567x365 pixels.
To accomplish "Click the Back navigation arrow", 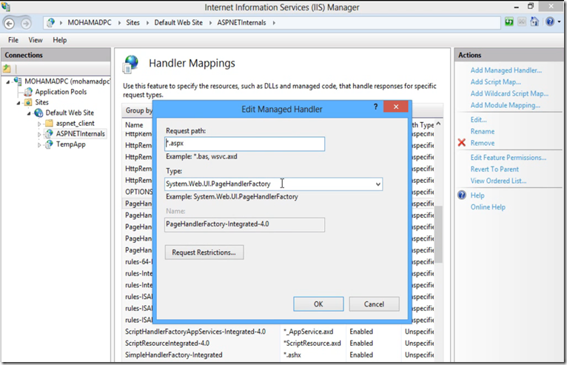I will (10, 24).
